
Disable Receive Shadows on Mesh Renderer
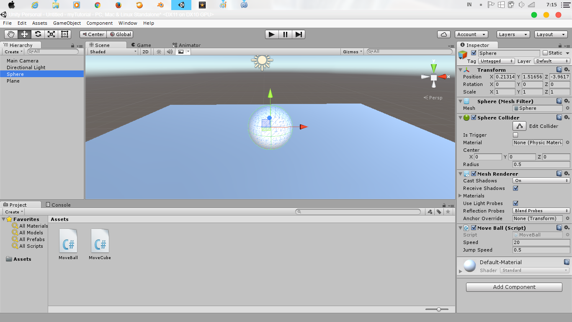[x=515, y=188]
